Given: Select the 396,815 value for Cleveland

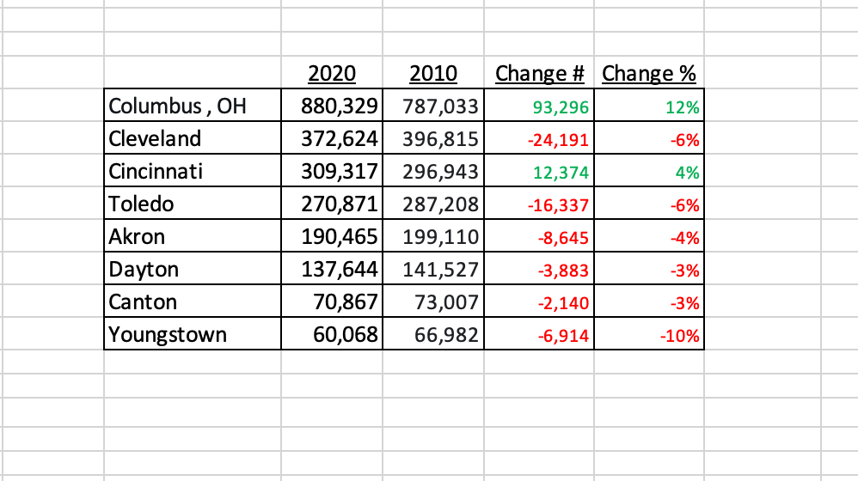Looking at the screenshot, I should coord(433,137).
